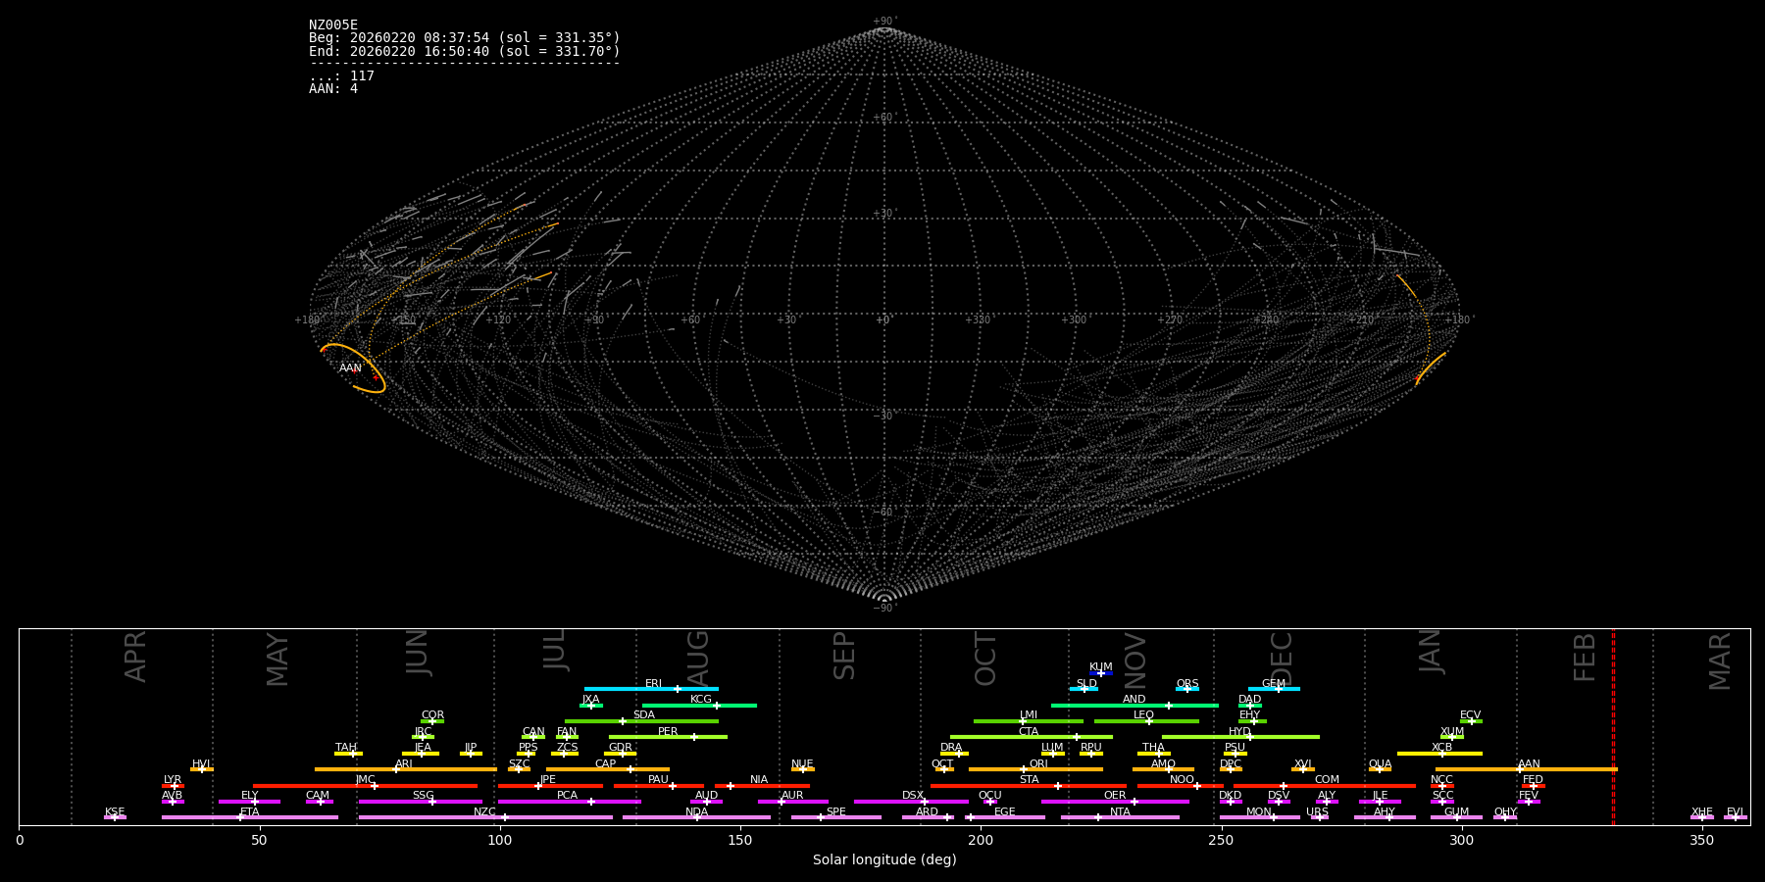The image size is (1765, 882).
Task: Click the URS shower label
Action: [1317, 812]
